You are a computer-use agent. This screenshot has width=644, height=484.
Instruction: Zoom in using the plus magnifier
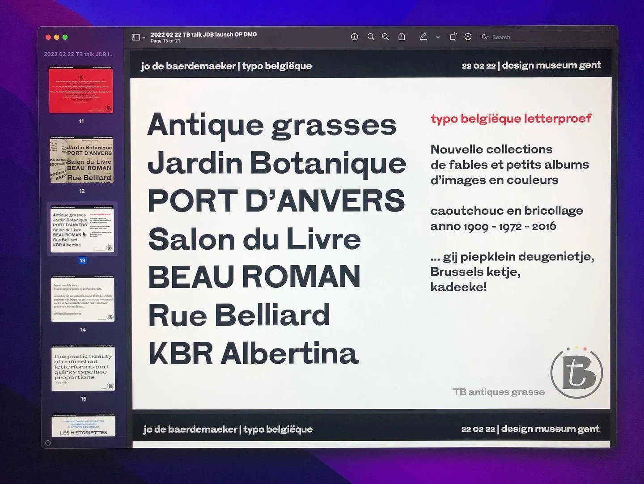point(385,37)
